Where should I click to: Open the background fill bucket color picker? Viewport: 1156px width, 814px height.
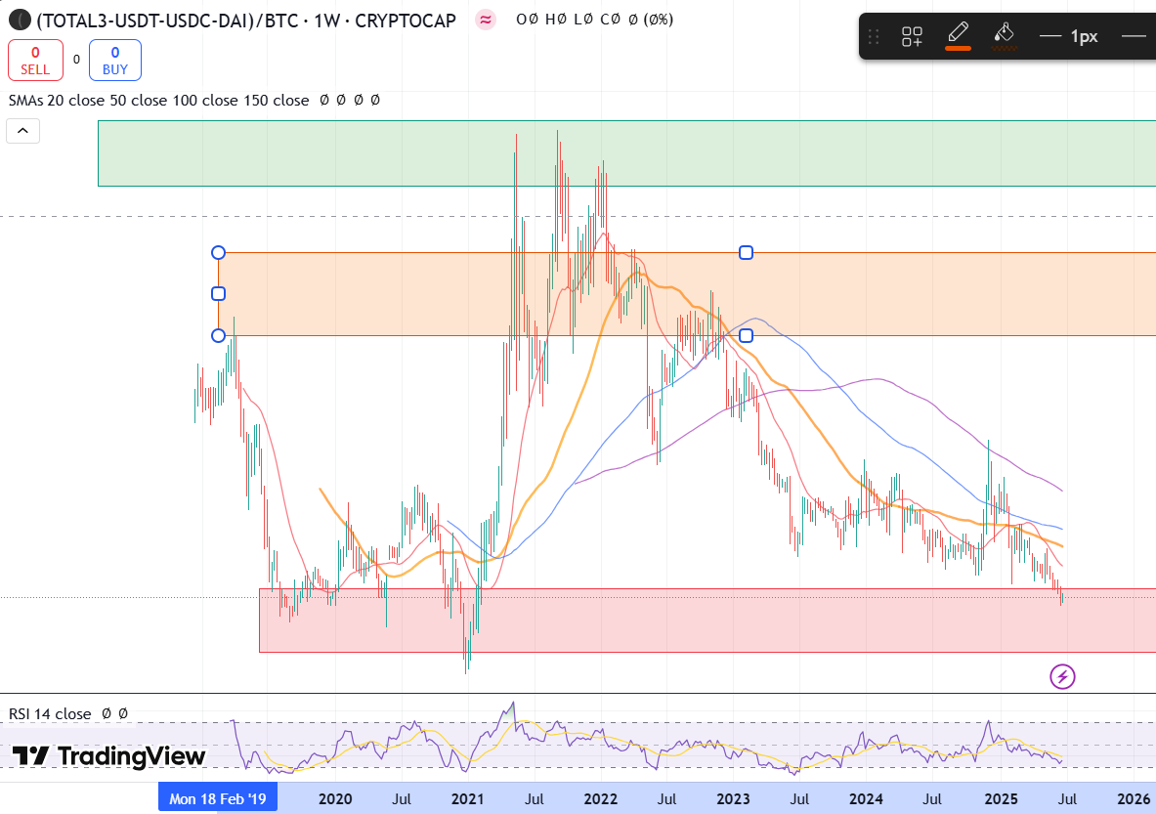point(1004,35)
